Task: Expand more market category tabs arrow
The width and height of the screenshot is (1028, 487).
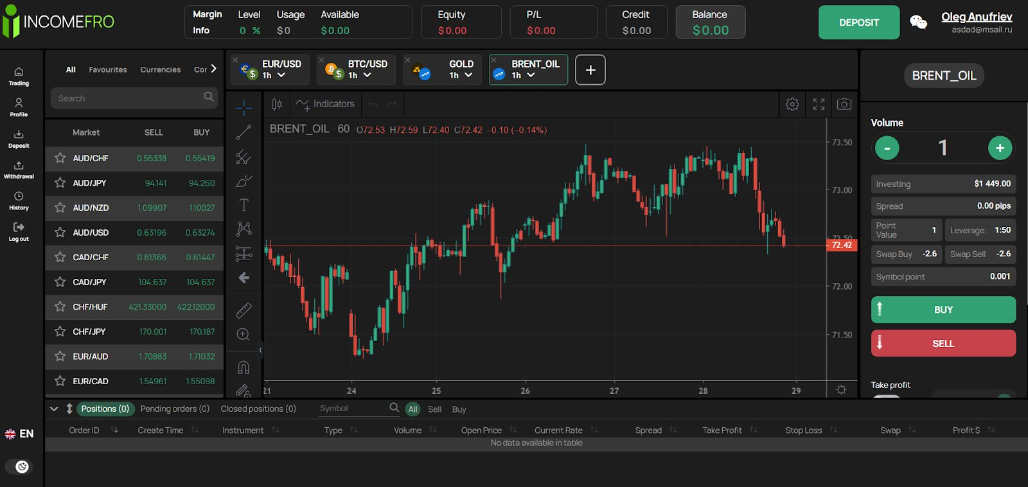Action: [214, 69]
